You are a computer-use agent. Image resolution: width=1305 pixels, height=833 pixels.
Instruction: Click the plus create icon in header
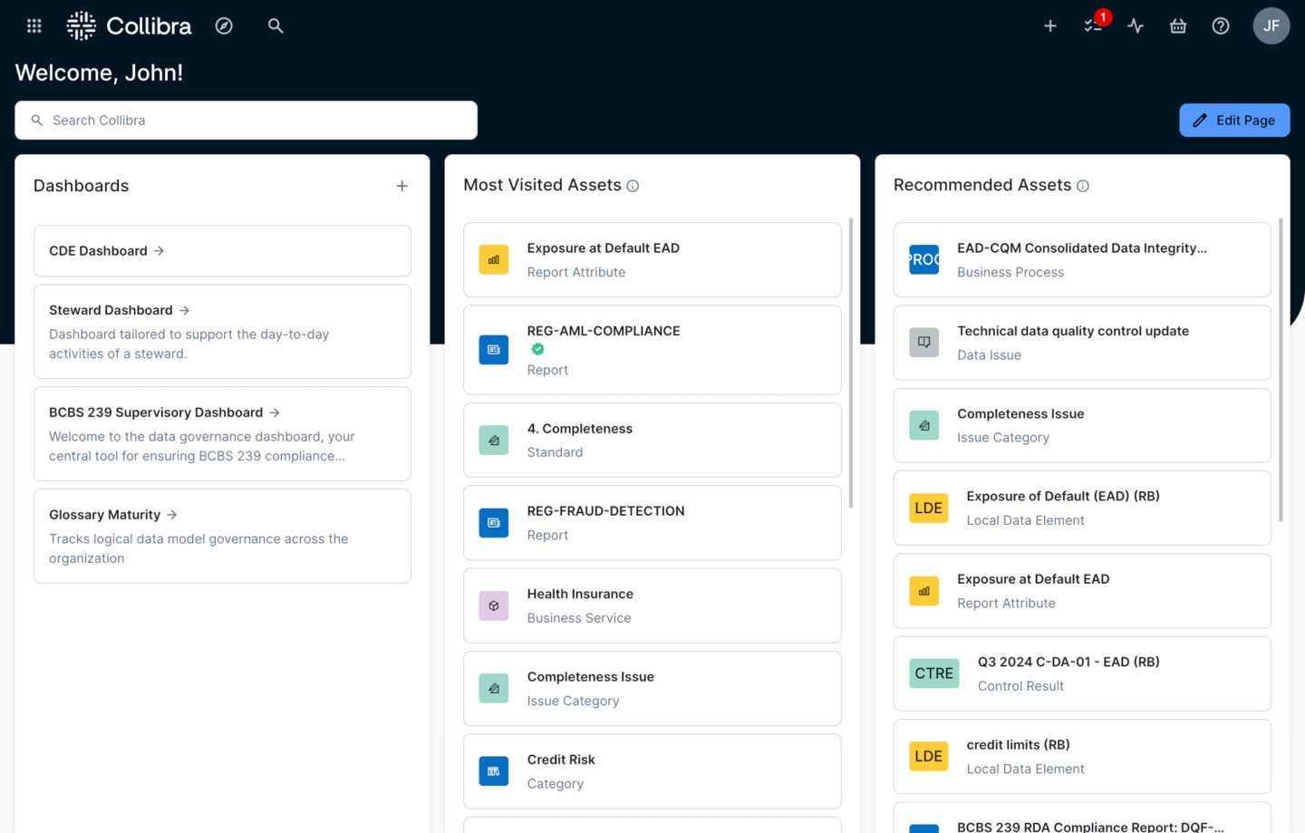coord(1050,26)
